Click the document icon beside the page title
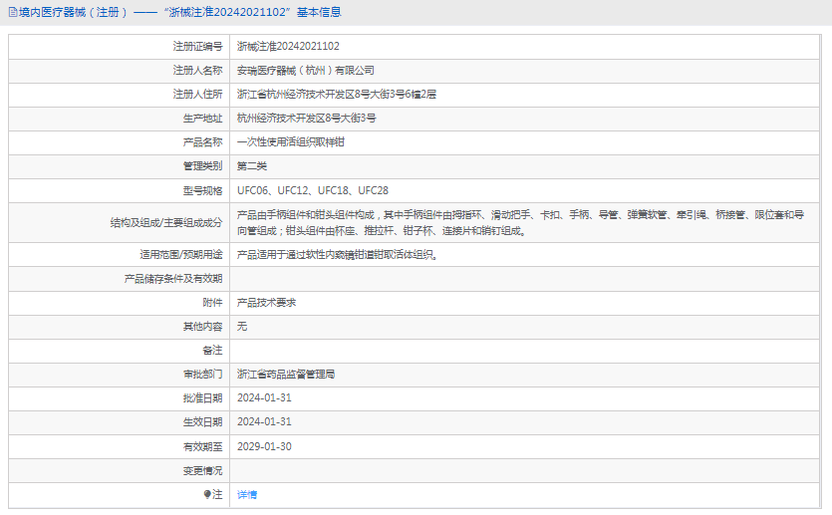The width and height of the screenshot is (832, 515). point(13,12)
